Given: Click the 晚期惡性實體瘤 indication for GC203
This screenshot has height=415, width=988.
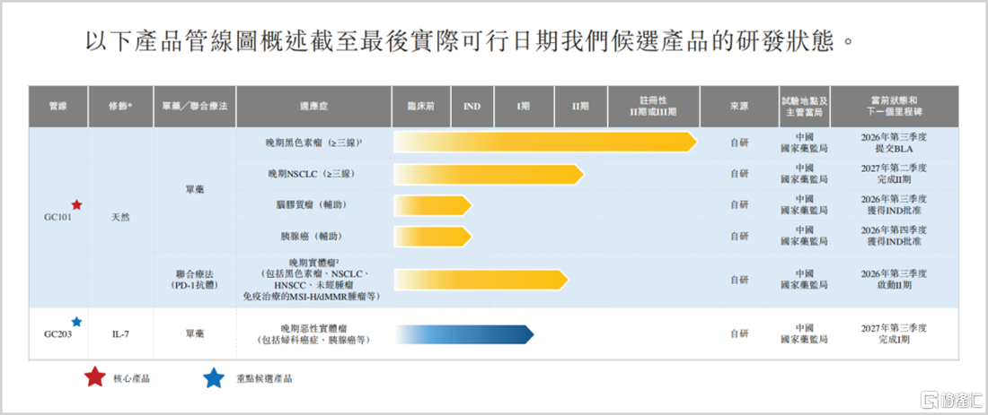Looking at the screenshot, I should 313,334.
